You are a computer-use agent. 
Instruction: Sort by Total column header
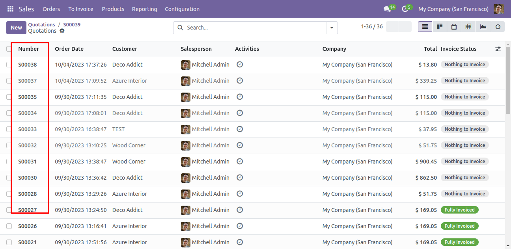(430, 49)
